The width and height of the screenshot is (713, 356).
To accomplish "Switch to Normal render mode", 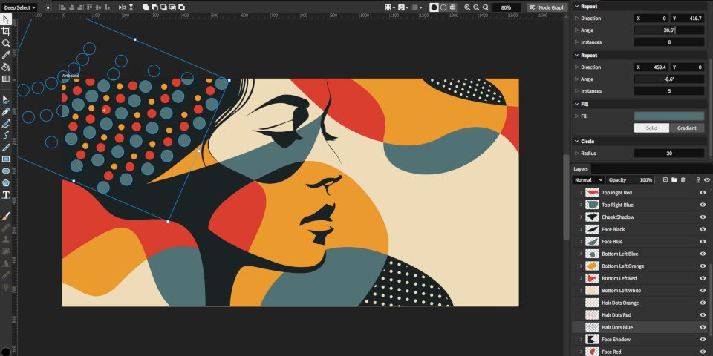I will [434, 7].
